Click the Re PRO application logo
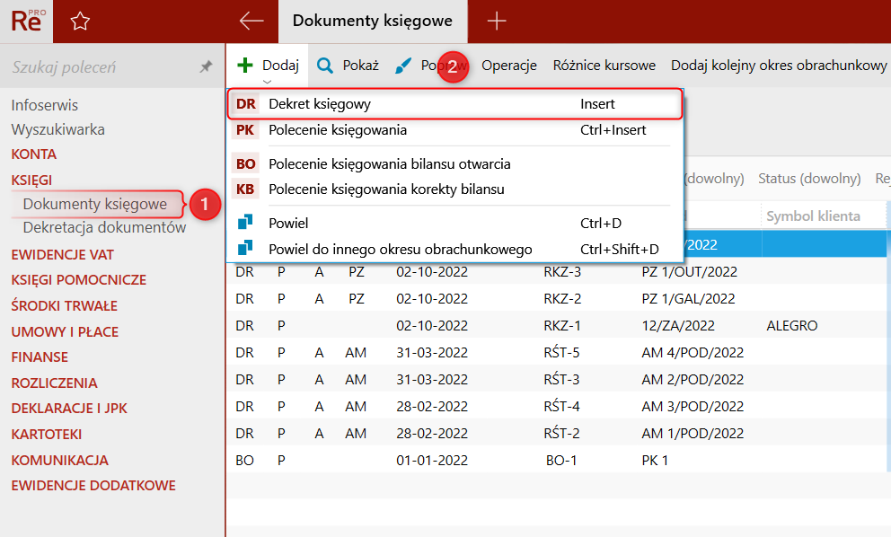Screen dimensions: 891x537 26,22
